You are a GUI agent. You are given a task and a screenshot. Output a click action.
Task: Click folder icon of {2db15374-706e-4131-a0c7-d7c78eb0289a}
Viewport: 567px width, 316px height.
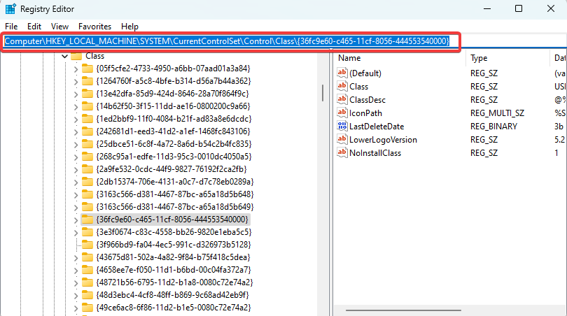pyautogui.click(x=87, y=182)
